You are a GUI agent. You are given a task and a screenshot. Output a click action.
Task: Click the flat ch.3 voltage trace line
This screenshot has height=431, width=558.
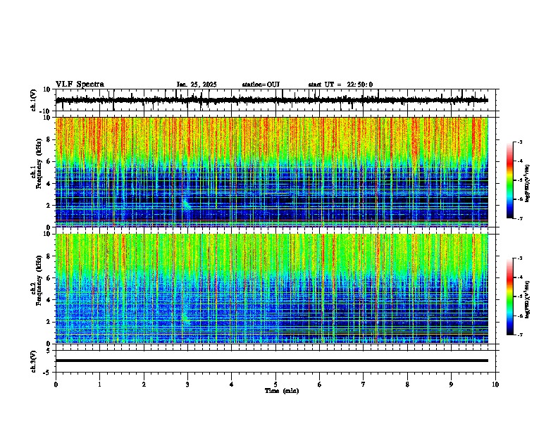pyautogui.click(x=272, y=361)
